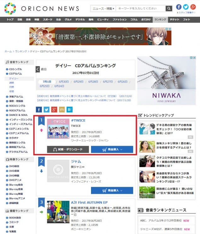Screen dimensions: 200x234
Task: Share ranking via blue Facebook share icon
Action: [39, 110]
